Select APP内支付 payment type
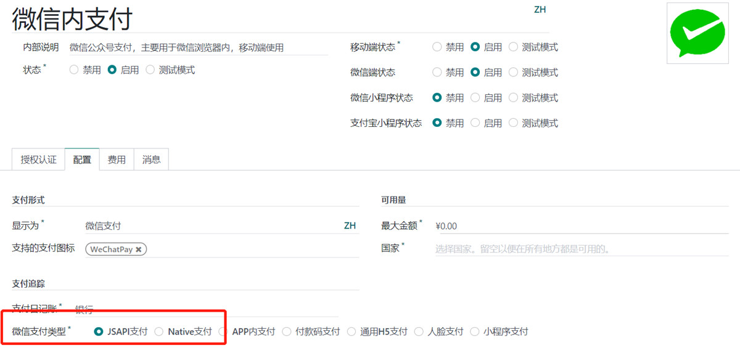This screenshot has width=740, height=348. click(223, 331)
